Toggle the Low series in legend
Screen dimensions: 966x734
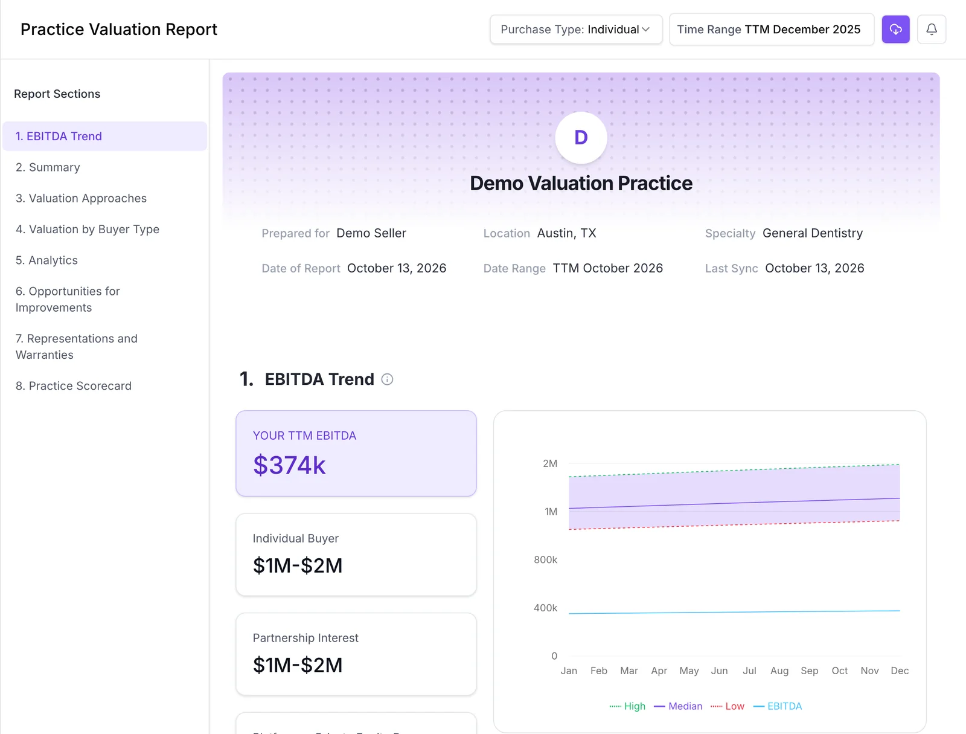pyautogui.click(x=728, y=706)
